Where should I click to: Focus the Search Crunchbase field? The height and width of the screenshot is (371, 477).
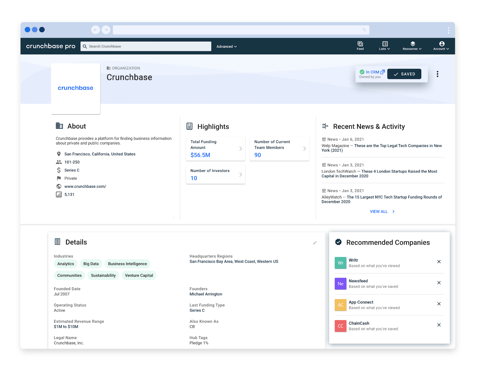click(146, 46)
